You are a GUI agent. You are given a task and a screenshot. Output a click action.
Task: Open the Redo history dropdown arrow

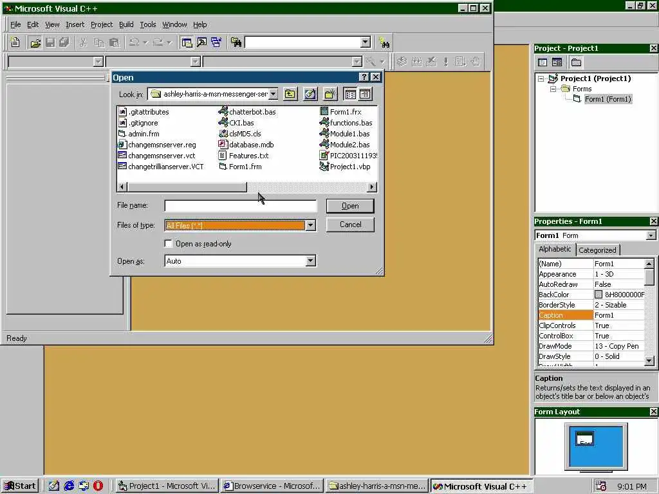pyautogui.click(x=169, y=42)
